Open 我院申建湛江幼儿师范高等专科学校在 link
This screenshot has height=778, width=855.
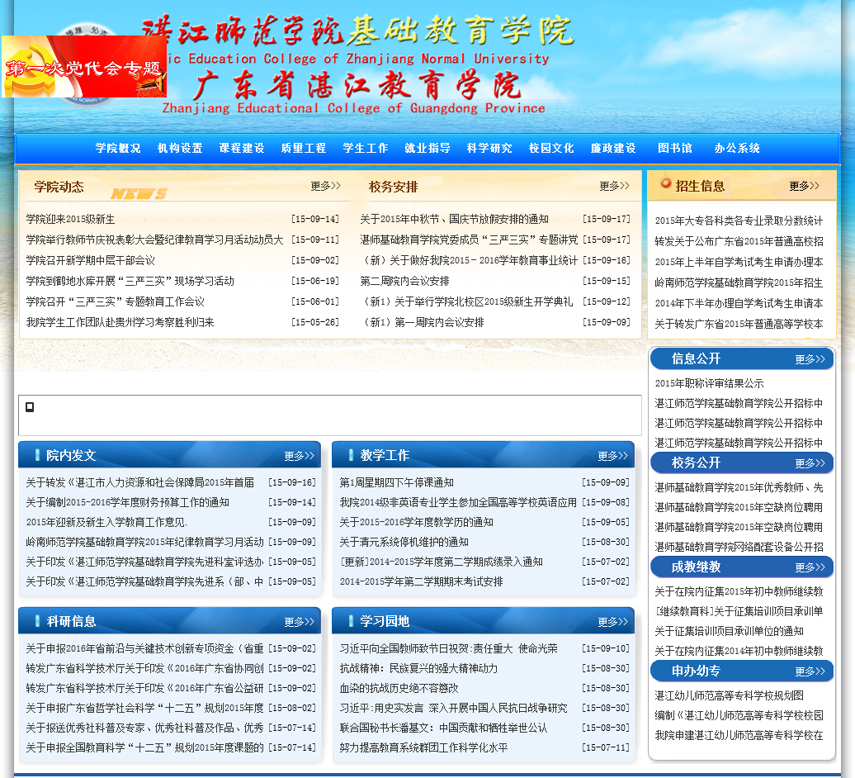coord(739,735)
